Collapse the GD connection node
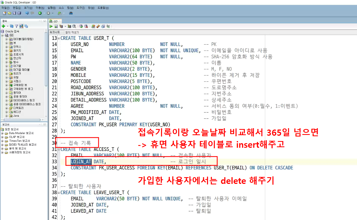 pyautogui.click(x=2, y=35)
